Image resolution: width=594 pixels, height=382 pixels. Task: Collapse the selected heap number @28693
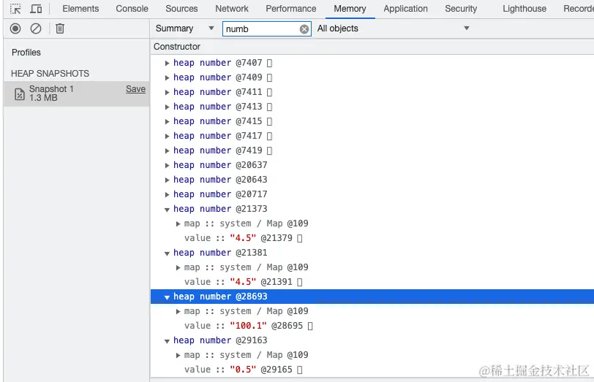(x=167, y=297)
